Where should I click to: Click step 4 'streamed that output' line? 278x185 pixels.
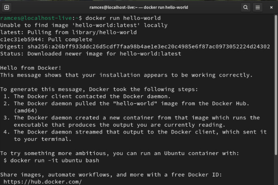click(x=135, y=132)
